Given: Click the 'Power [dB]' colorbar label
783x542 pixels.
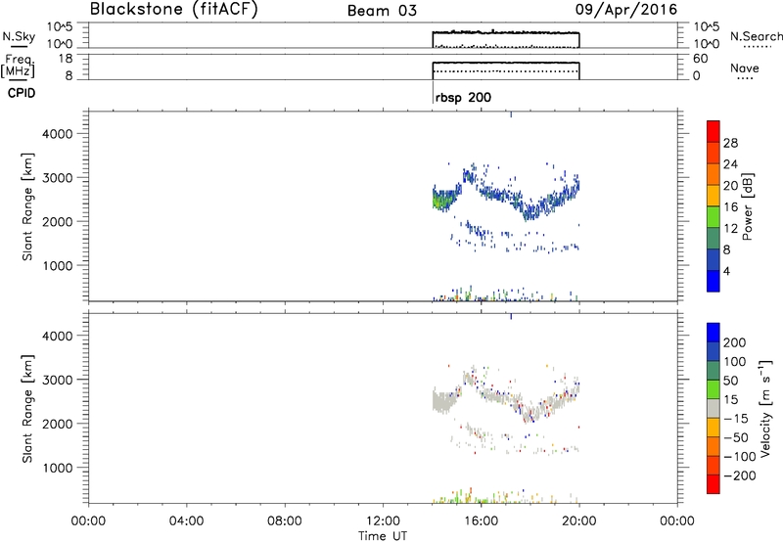Looking at the screenshot, I should (x=747, y=206).
